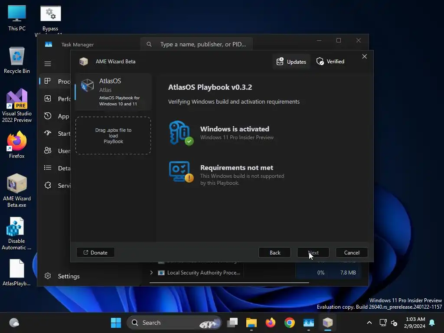Viewport: 444px width, 333px height.
Task: Cancel the AME Wizard setup
Action: [x=352, y=252]
